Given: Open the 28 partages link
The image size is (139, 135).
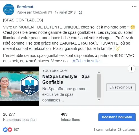Looking at the screenshot, I should point(127,130).
